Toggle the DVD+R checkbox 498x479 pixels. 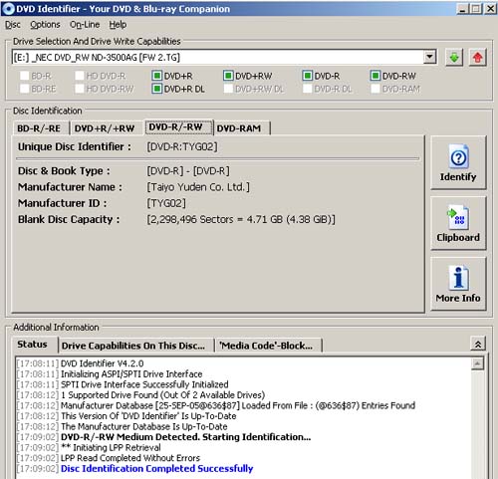pyautogui.click(x=156, y=76)
